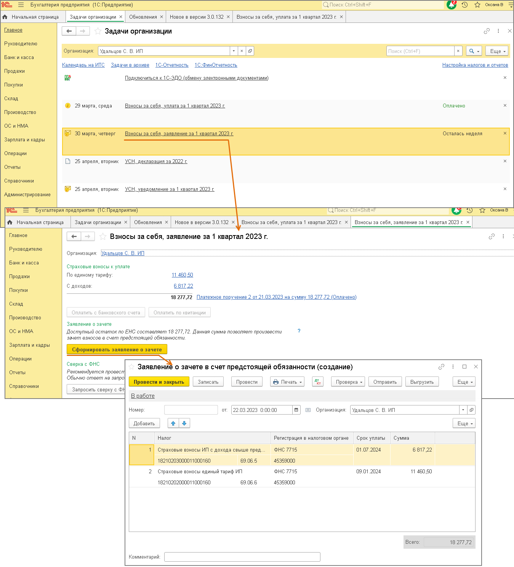Click the 11 460,50 единый тариф amount link
Screen dimensions: 514x567
182,275
